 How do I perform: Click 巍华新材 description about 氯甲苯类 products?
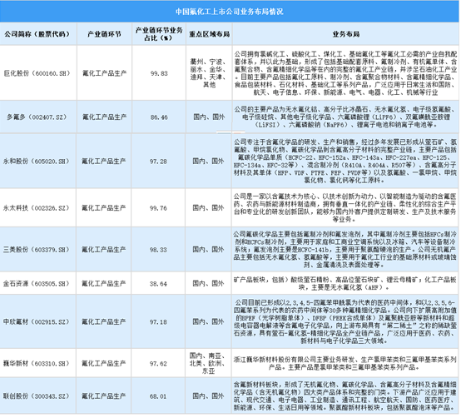click(345, 364)
